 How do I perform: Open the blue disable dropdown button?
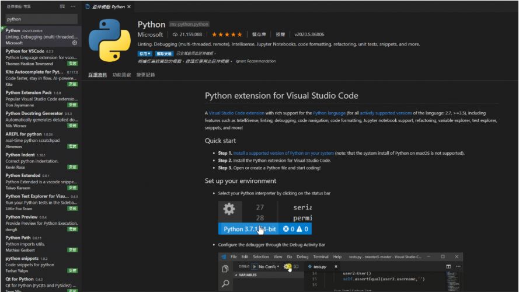click(x=145, y=53)
